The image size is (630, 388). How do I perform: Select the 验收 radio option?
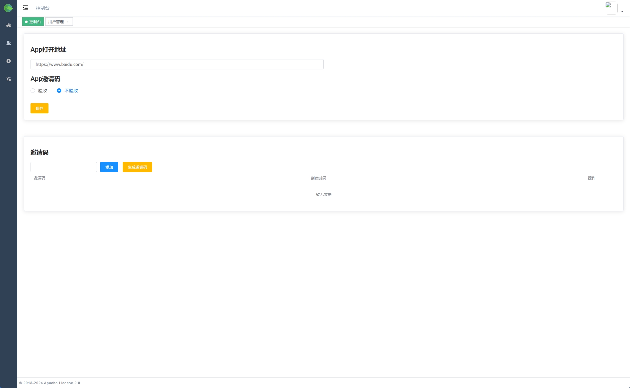33,91
